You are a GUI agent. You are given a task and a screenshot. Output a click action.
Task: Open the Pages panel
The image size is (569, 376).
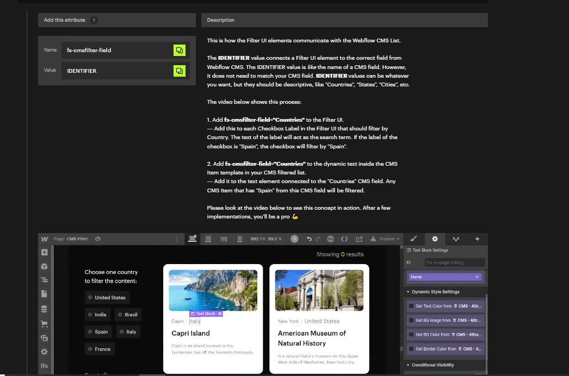click(44, 294)
